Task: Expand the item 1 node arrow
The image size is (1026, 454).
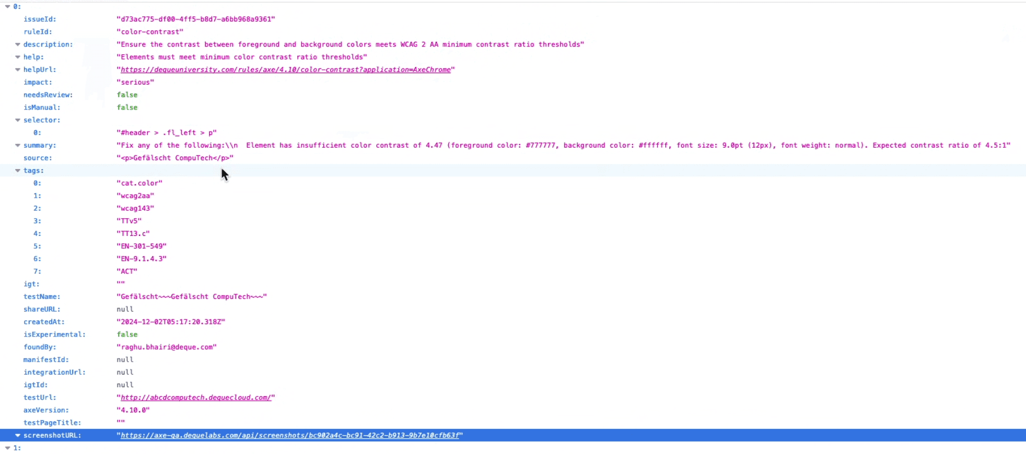Action: coord(7,448)
